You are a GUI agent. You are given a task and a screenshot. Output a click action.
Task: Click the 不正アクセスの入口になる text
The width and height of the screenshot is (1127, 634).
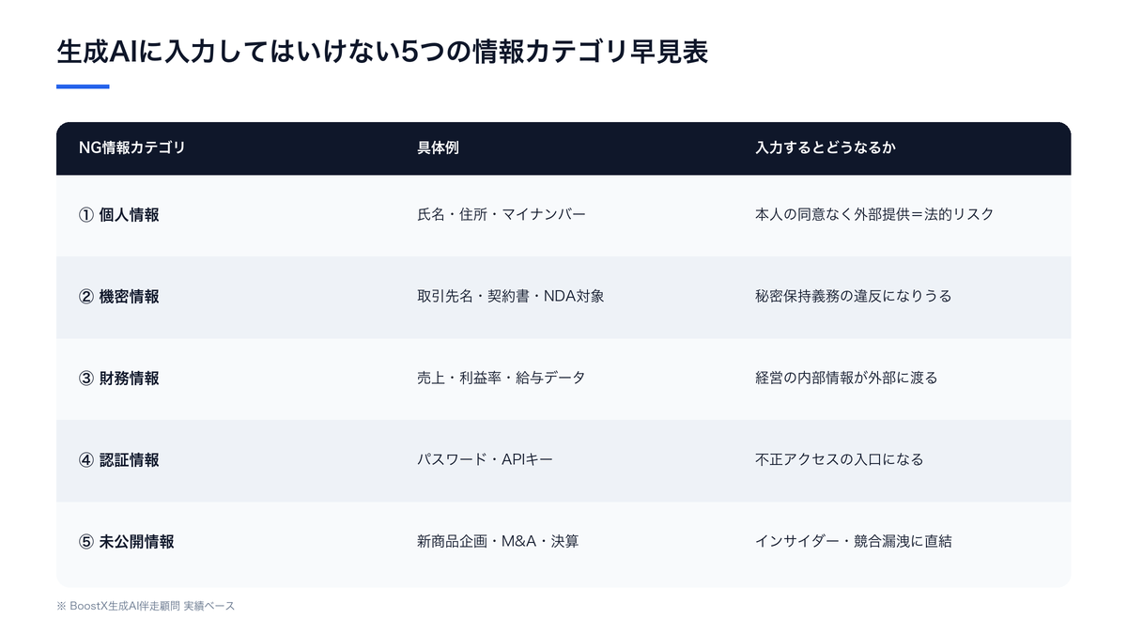click(x=840, y=460)
